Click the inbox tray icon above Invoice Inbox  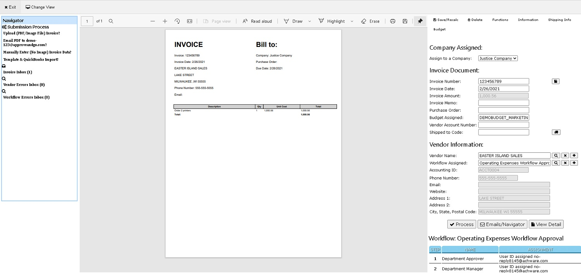(4, 66)
